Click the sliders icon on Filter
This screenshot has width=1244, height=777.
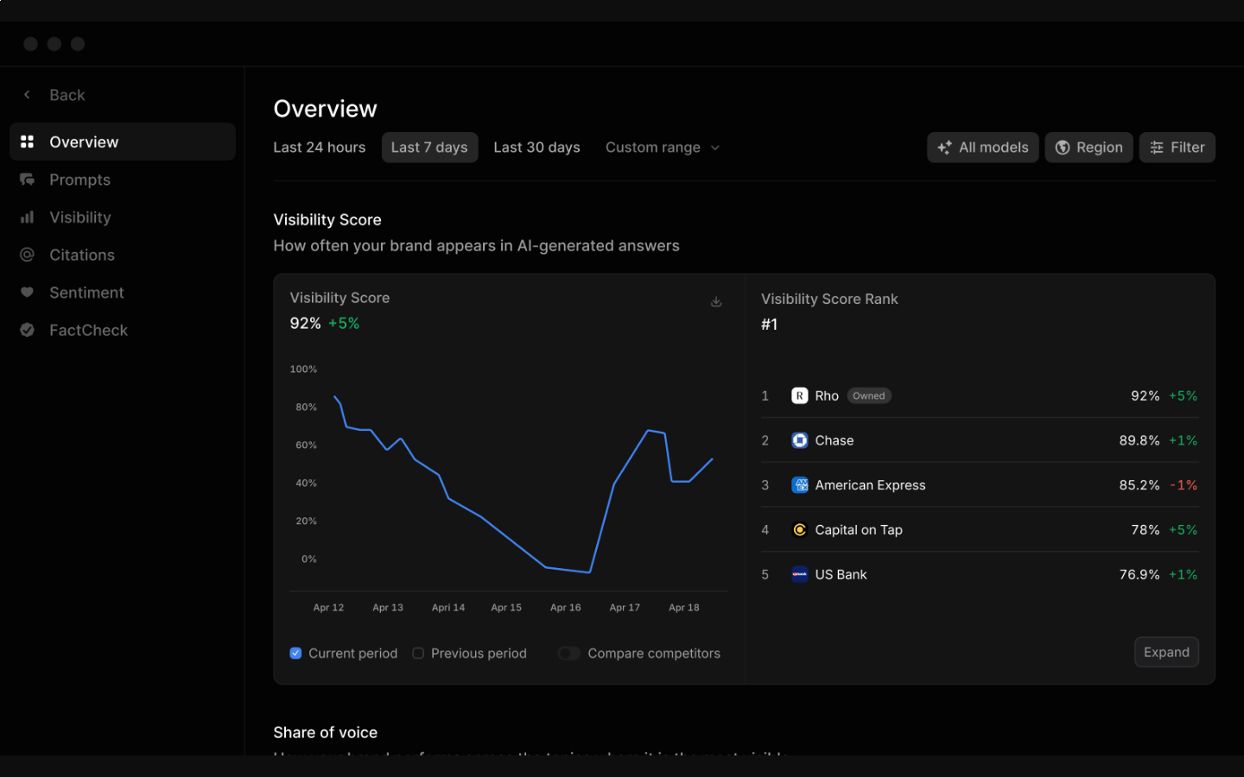[x=1157, y=148]
